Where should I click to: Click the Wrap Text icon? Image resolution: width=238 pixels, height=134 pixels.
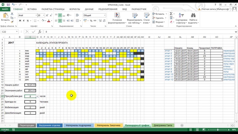[x=77, y=15]
